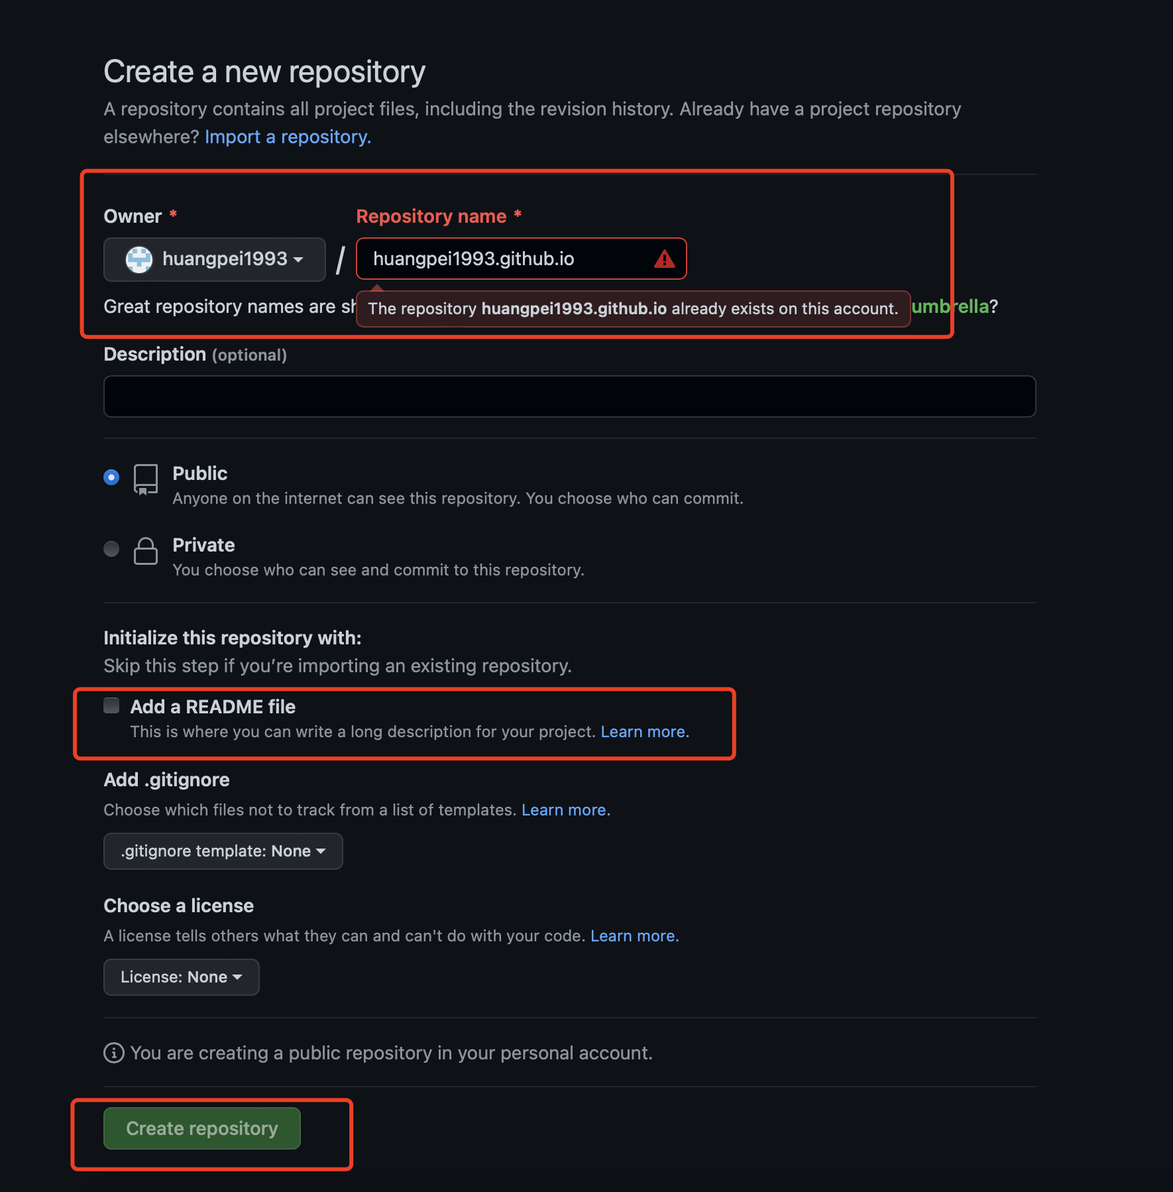Open the license Learn more link
The width and height of the screenshot is (1173, 1192).
[634, 936]
